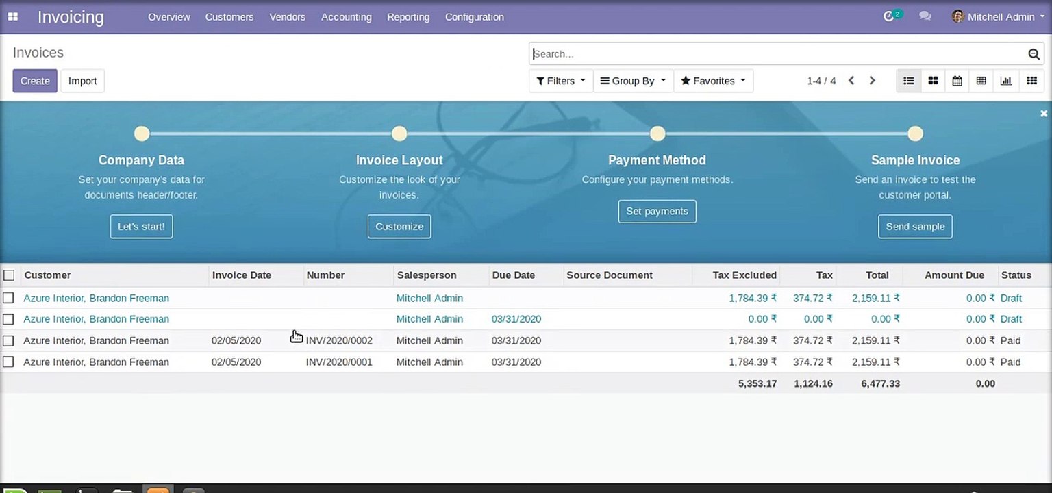
Task: Expand the Favorites dropdown
Action: (713, 81)
